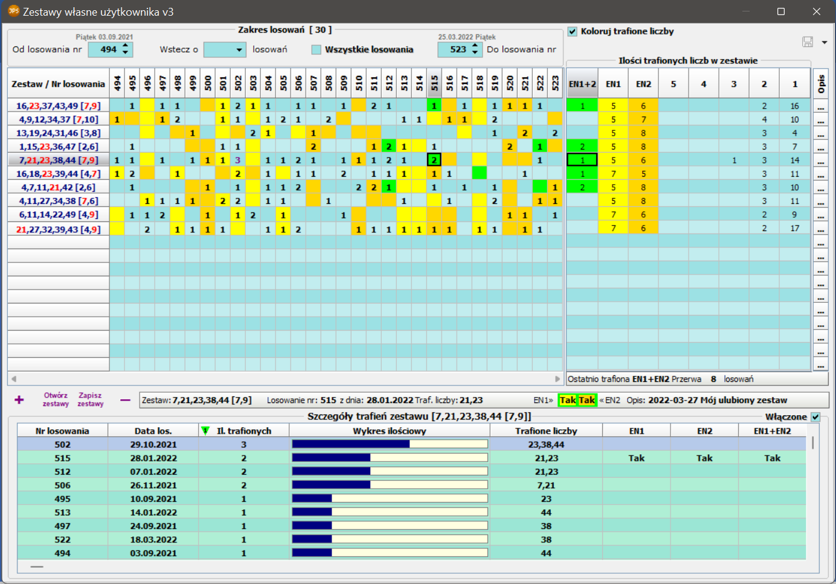Click quantity bar chart for draw 515
The width and height of the screenshot is (836, 584).
pyautogui.click(x=390, y=458)
